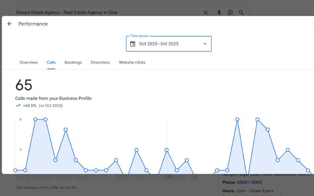Screen dimensions: 314x196
Task: Click the magnifying glass search icon
Action: pyautogui.click(x=241, y=13)
